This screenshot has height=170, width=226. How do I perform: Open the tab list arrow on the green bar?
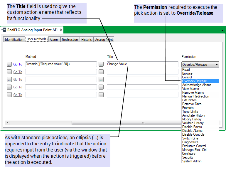click(x=222, y=31)
